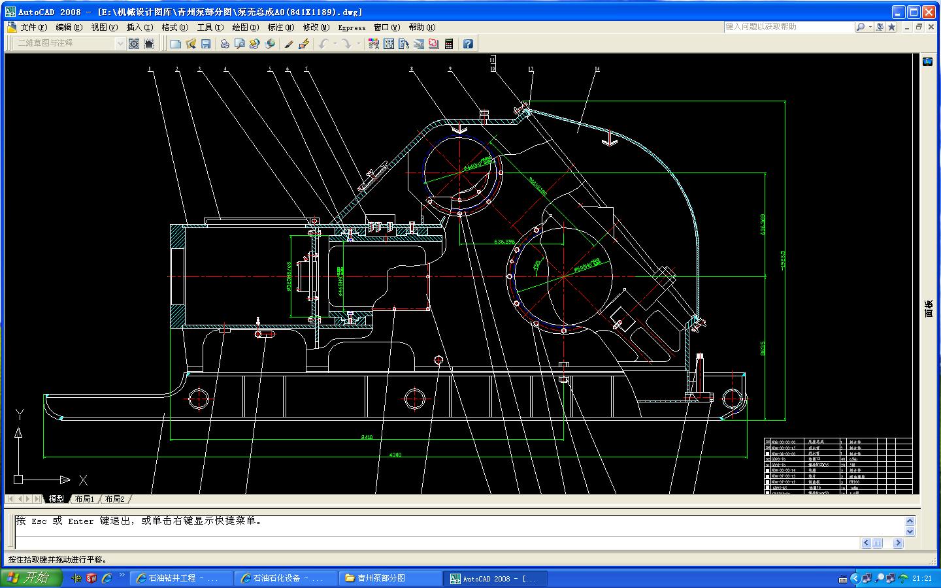
Task: Open DesignCenter icon
Action: 389,44
